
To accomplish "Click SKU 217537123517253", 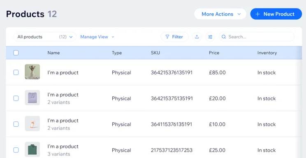I will point(172,150).
